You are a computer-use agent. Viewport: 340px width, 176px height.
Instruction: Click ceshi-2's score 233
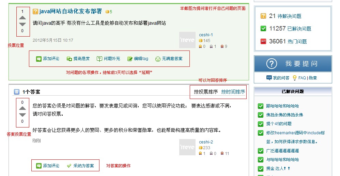pos(207,148)
